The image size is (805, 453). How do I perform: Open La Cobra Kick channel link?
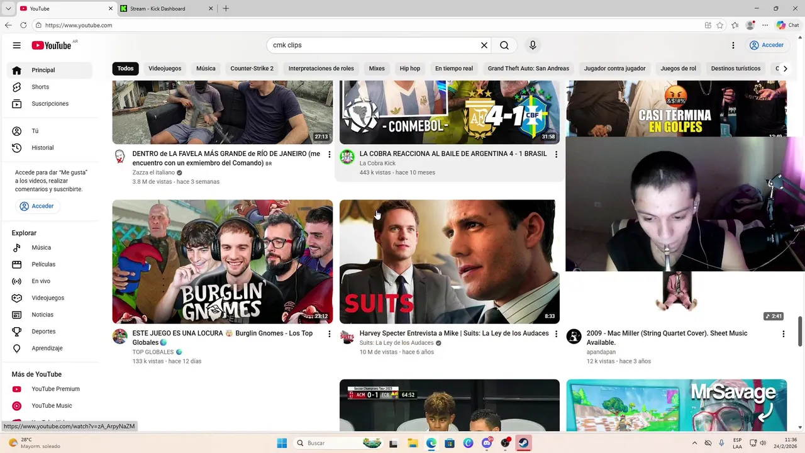(377, 163)
